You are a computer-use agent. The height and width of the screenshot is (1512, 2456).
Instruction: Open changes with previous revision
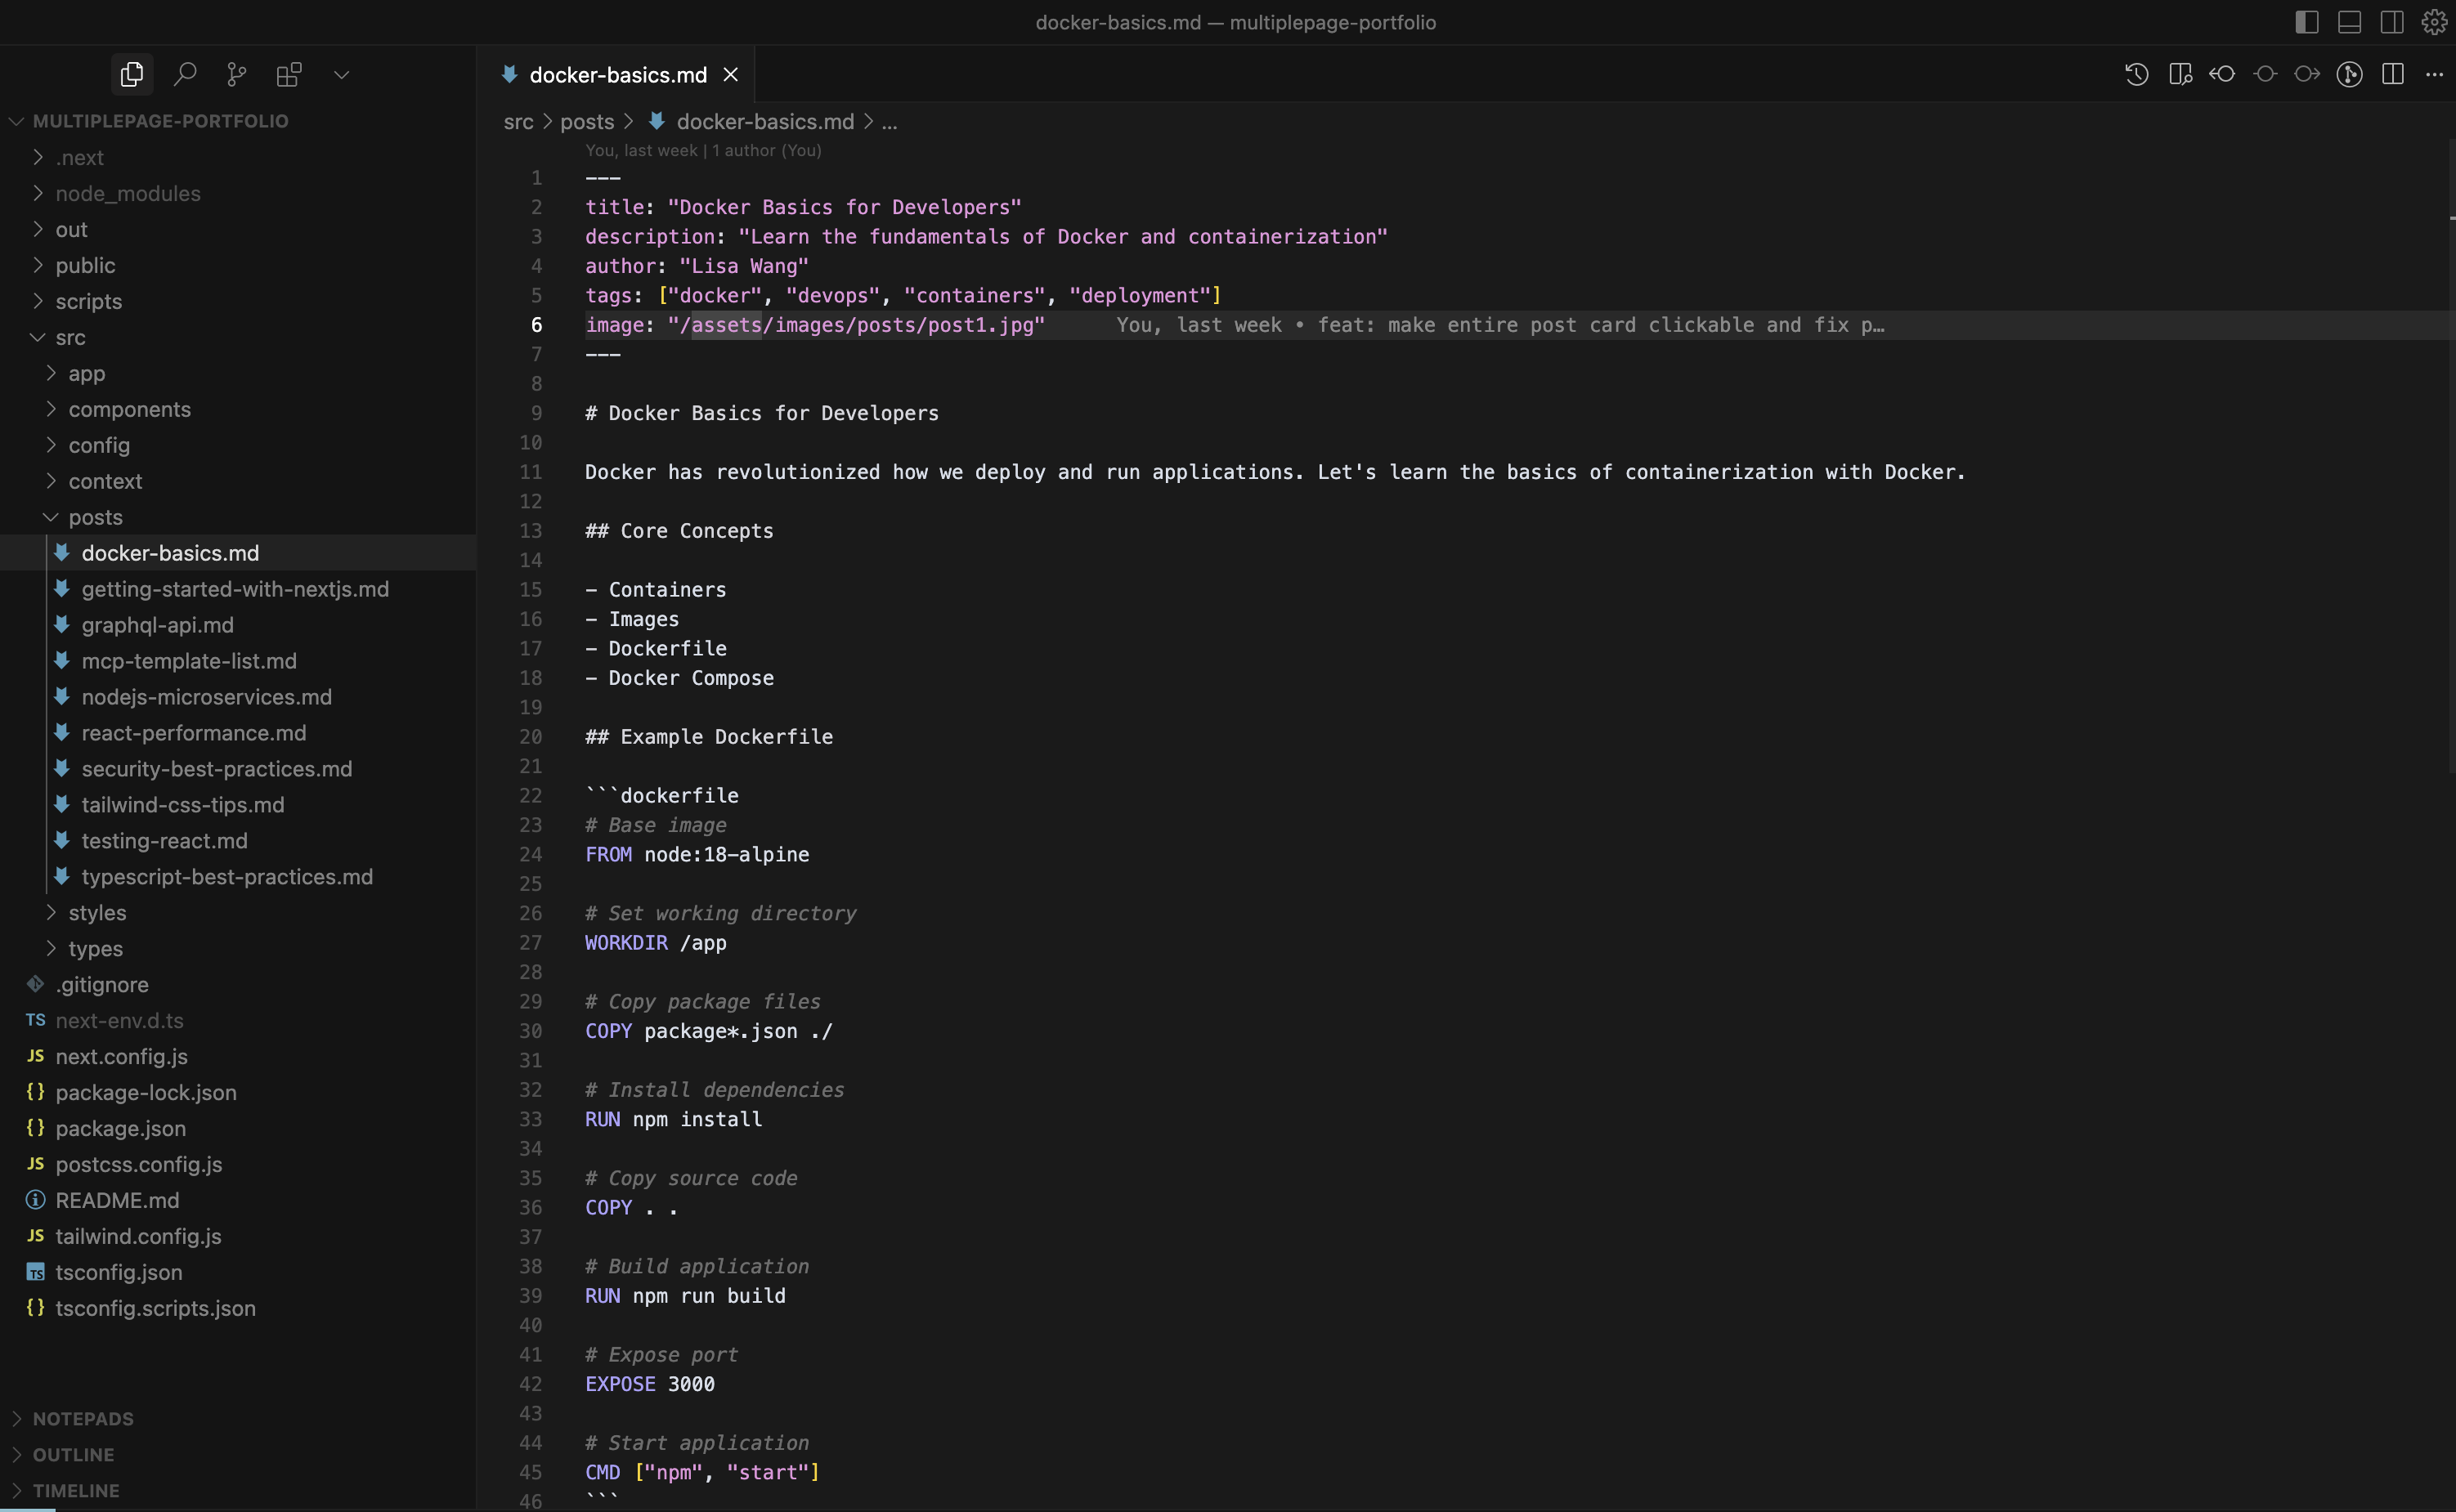coord(2222,74)
